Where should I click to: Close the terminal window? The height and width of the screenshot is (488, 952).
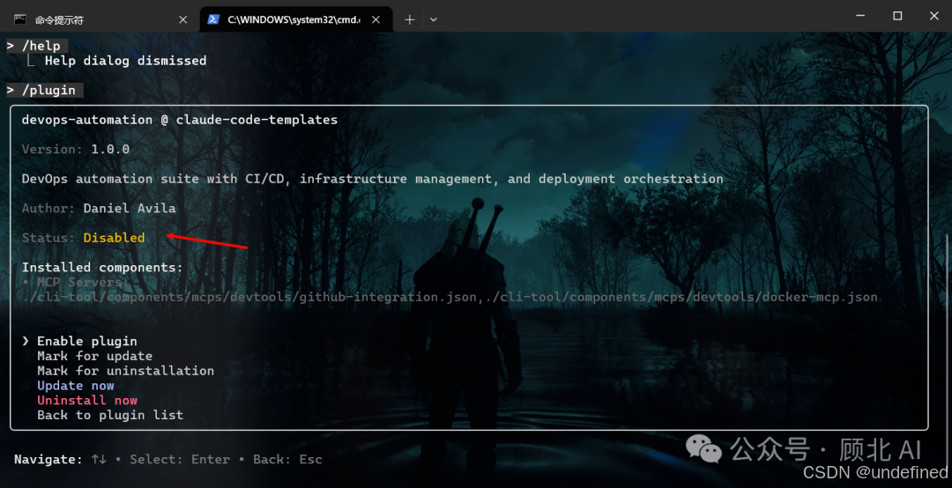[x=934, y=16]
